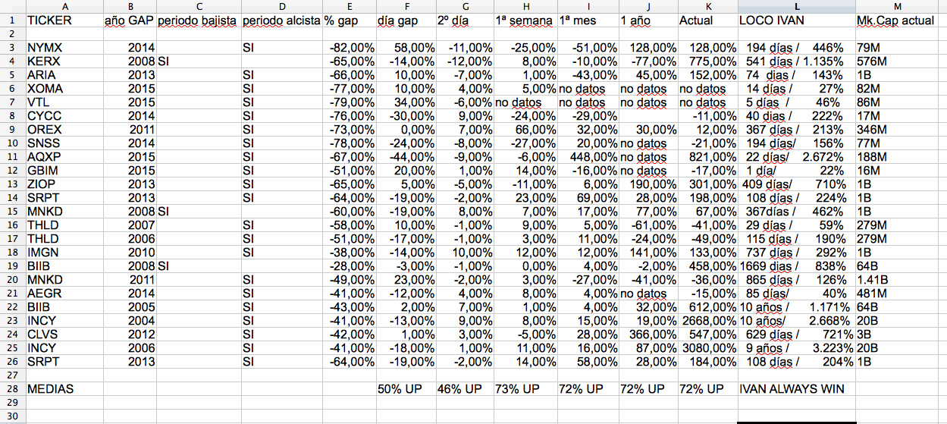Select the row 1 header number
This screenshot has width=947, height=424.
pyautogui.click(x=11, y=20)
